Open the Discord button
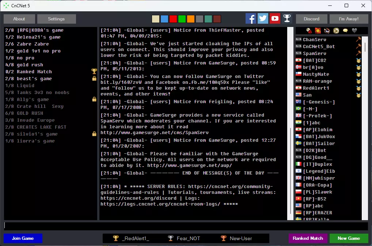The width and height of the screenshot is (372, 246). point(311,19)
